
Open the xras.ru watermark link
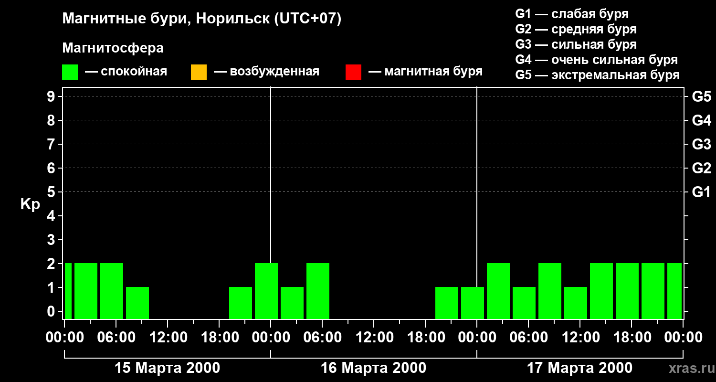pyautogui.click(x=689, y=368)
